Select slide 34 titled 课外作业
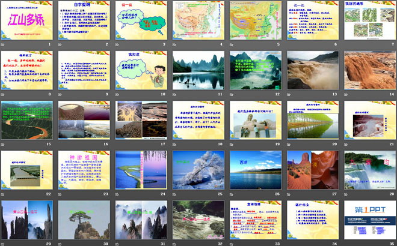 (313, 220)
